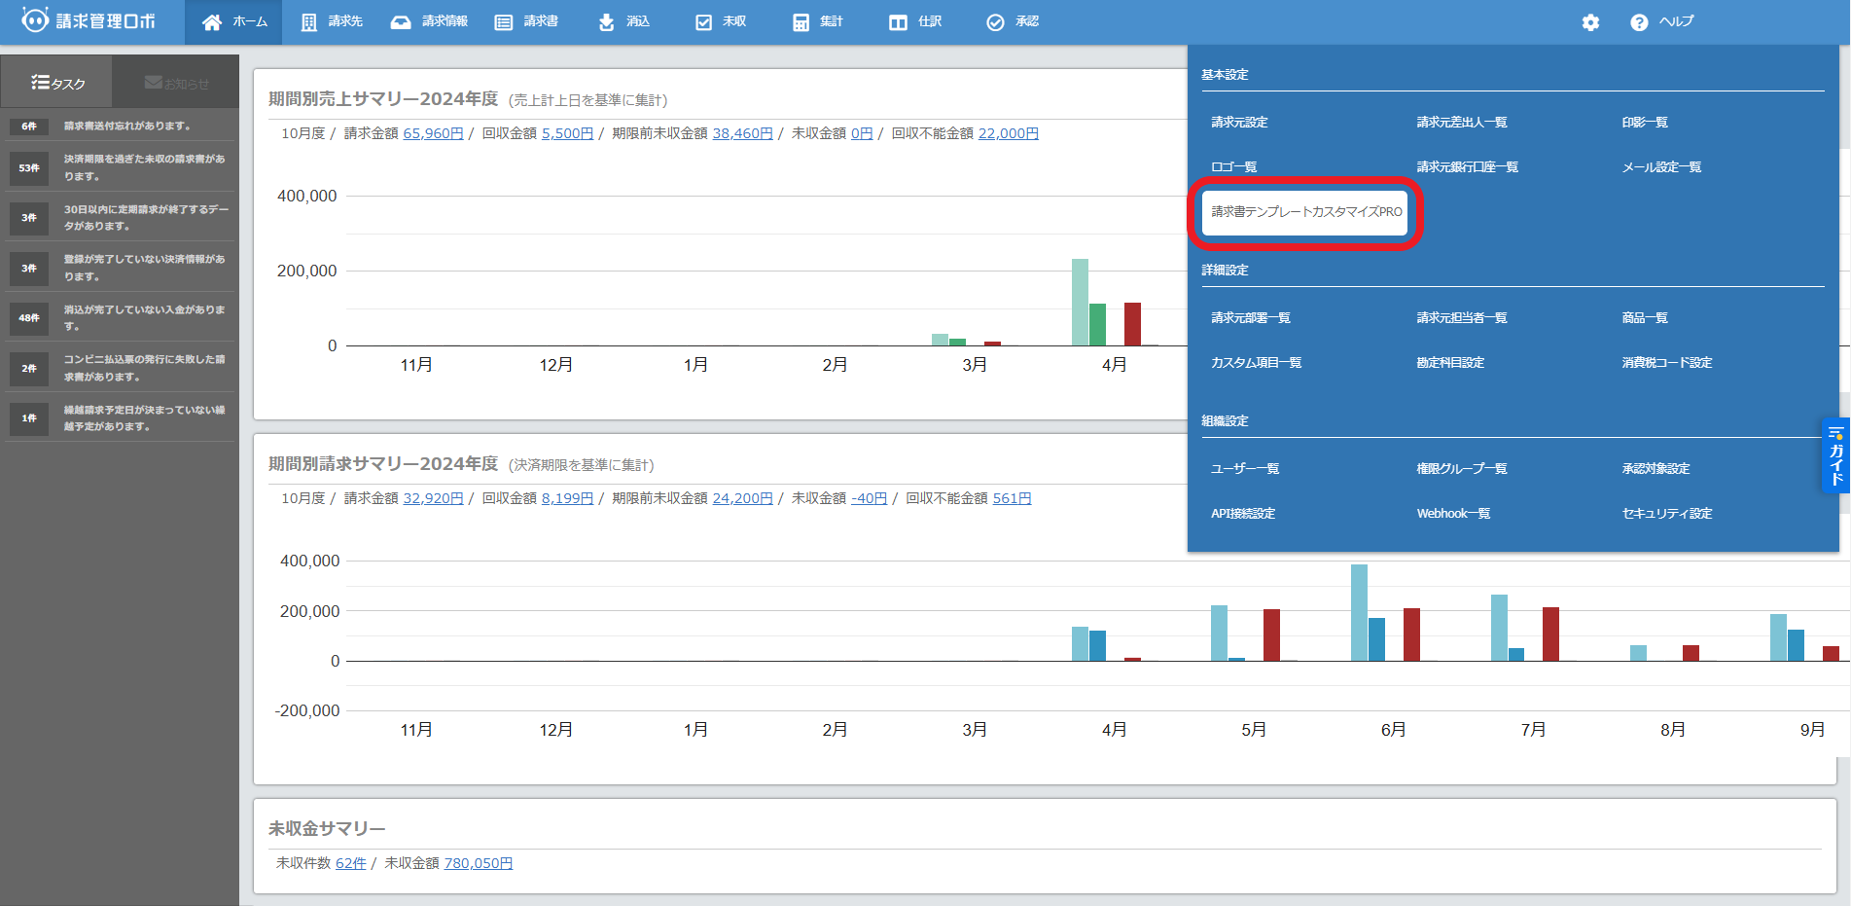This screenshot has height=906, width=1851.
Task: Open the ガイド side tab
Action: (1835, 456)
